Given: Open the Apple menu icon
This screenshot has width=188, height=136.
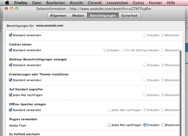Looking at the screenshot, I should tap(7, 3).
